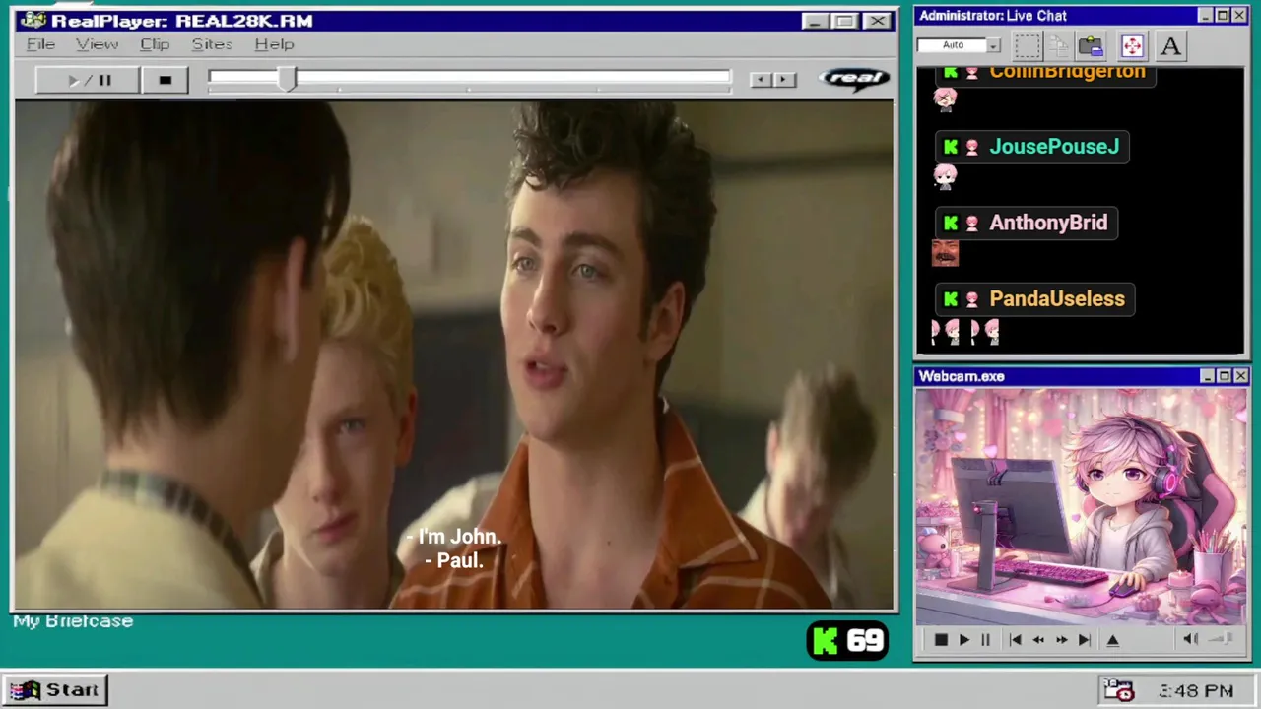Click the My Briefcase desktop label
This screenshot has width=1261, height=709.
click(73, 621)
